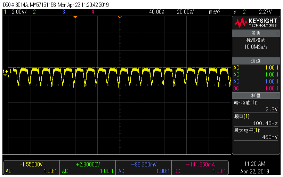Open the channel (通道) panel header
Image resolution: width=283 pixels, height=177 pixels.
click(x=256, y=61)
